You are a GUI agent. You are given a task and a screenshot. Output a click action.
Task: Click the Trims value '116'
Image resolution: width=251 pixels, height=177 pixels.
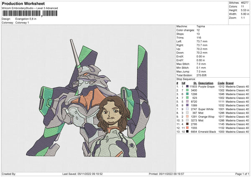(x=199, y=38)
